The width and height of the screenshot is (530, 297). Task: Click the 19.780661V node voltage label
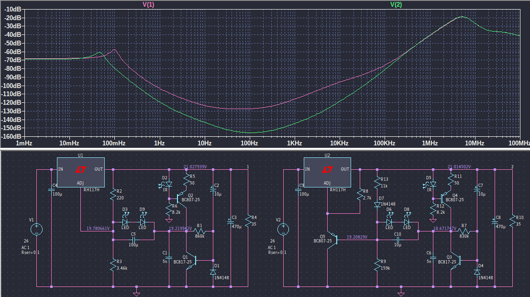(98, 229)
